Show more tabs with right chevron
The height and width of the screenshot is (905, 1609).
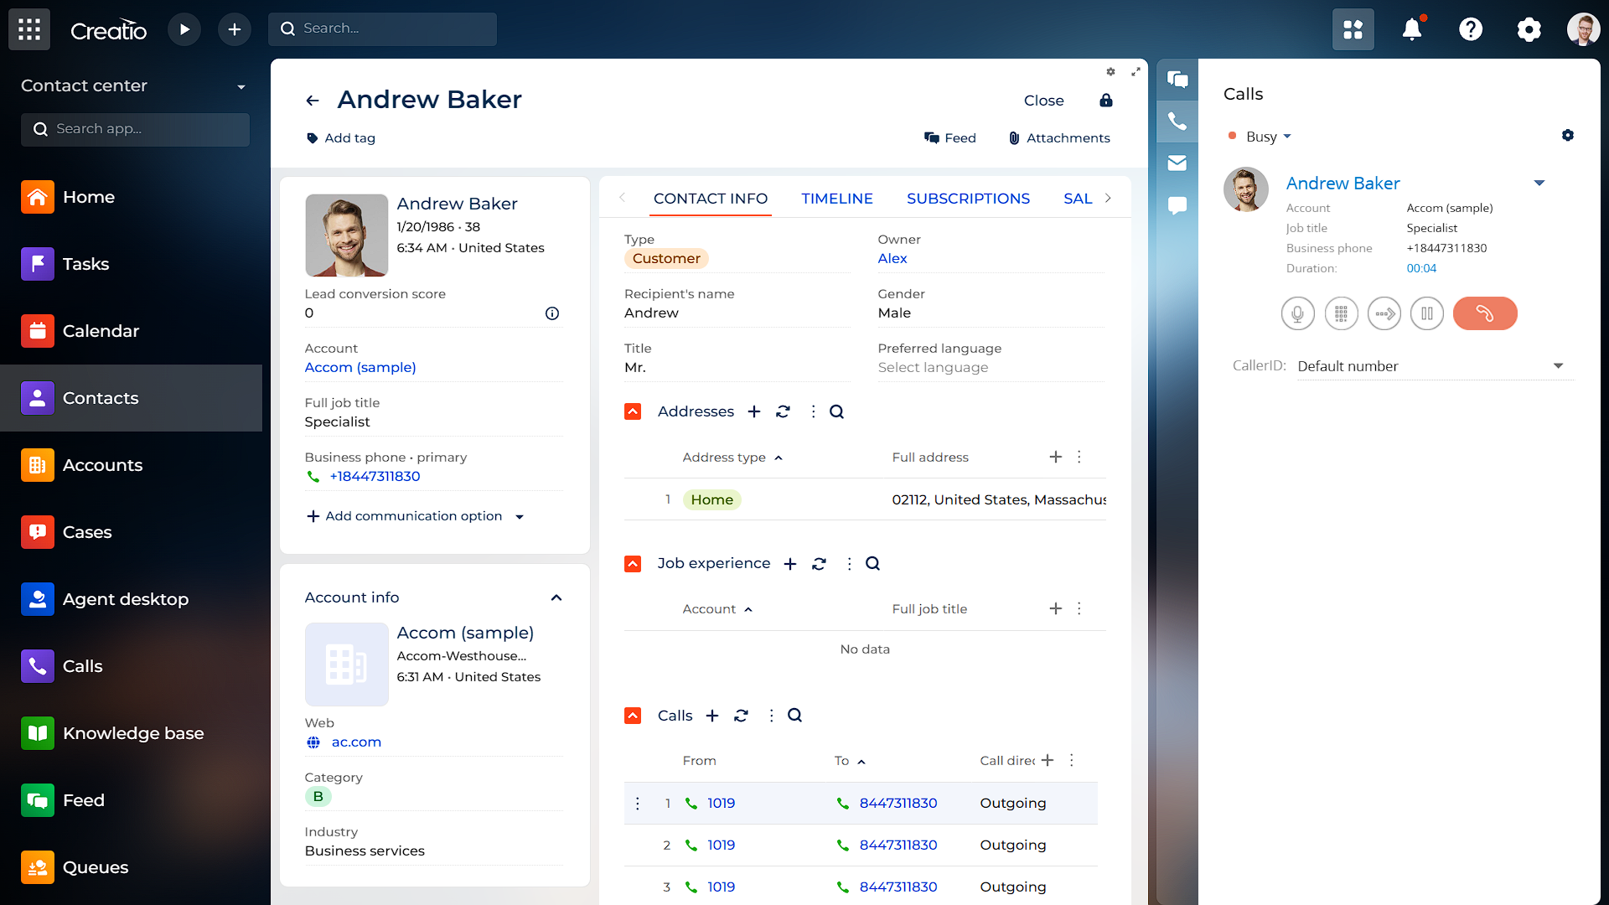pyautogui.click(x=1108, y=199)
